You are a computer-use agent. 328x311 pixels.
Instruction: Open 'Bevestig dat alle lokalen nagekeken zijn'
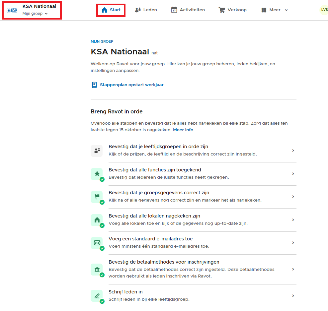point(154,216)
